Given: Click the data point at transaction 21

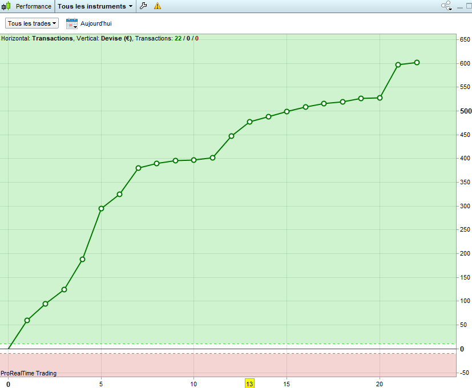Looking at the screenshot, I should pos(398,64).
